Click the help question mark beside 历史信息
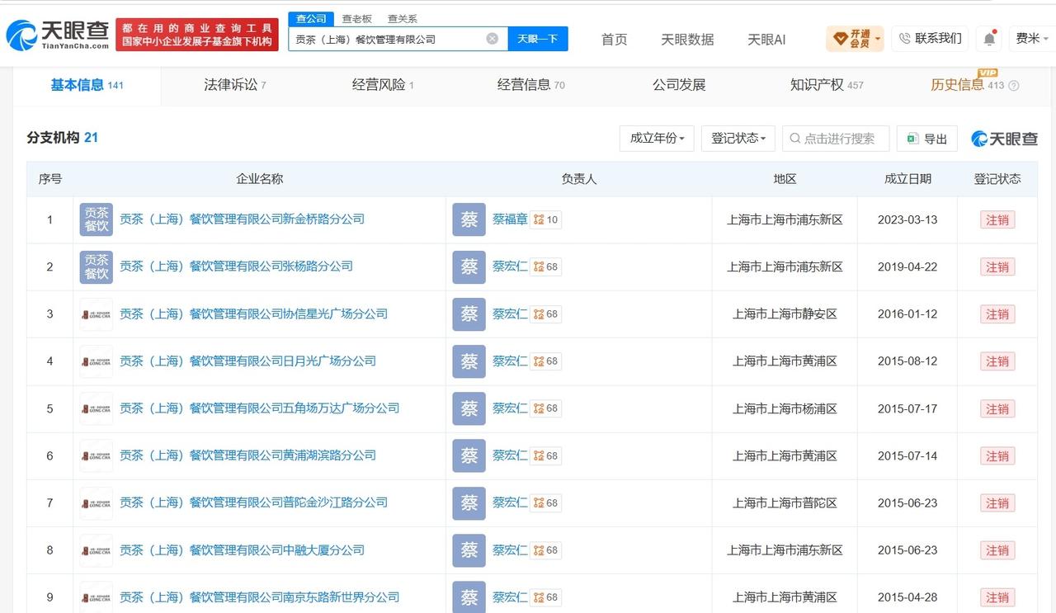 [x=1014, y=86]
